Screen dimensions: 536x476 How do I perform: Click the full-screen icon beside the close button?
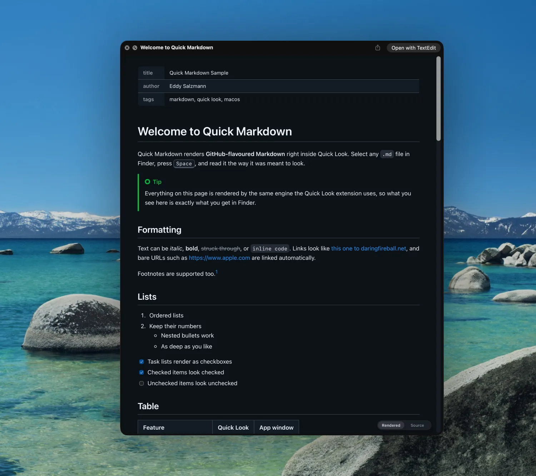135,47
